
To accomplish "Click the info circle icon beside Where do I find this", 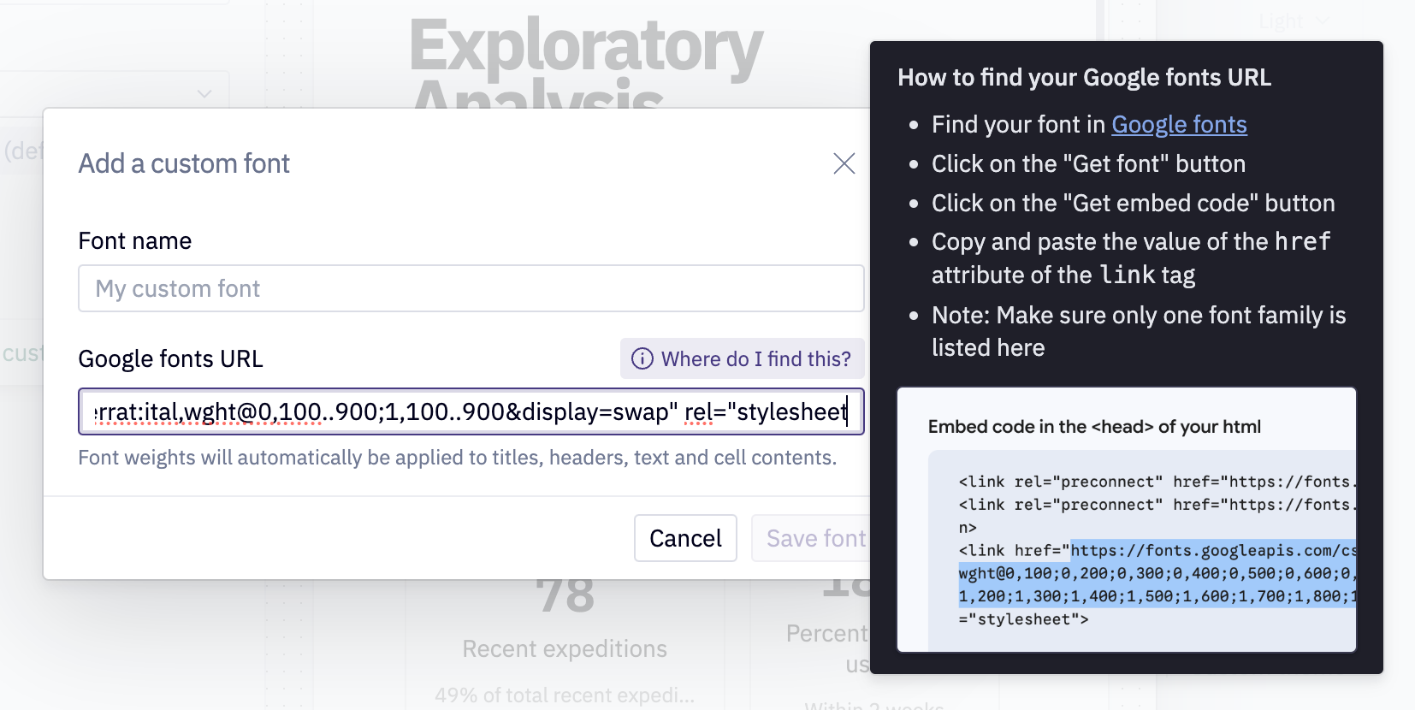I will [642, 358].
